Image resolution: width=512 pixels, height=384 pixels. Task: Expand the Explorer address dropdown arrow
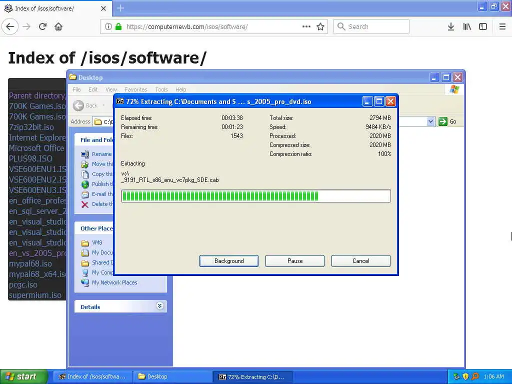pyautogui.click(x=430, y=122)
